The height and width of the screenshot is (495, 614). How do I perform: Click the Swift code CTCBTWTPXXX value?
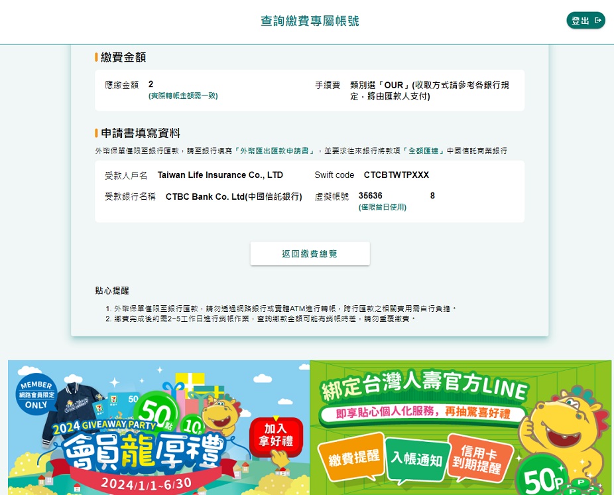click(397, 175)
